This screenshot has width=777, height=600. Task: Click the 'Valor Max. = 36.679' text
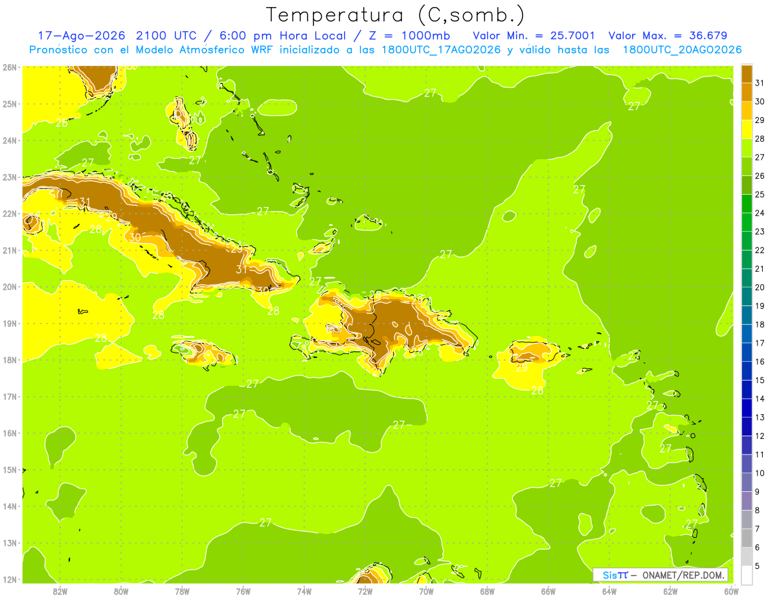click(668, 35)
